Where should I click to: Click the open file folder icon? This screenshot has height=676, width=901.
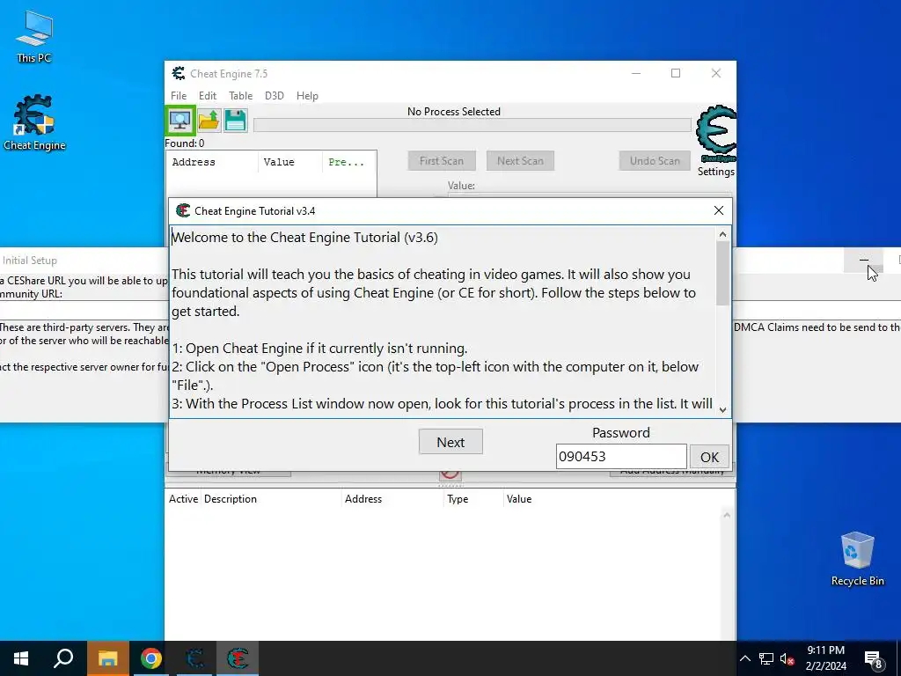[x=209, y=121]
